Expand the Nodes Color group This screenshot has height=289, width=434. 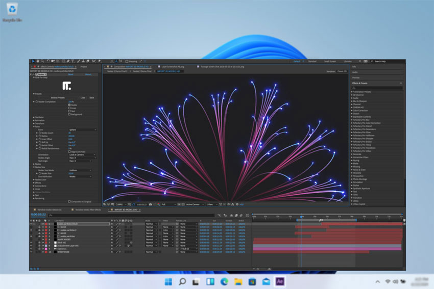point(34,179)
